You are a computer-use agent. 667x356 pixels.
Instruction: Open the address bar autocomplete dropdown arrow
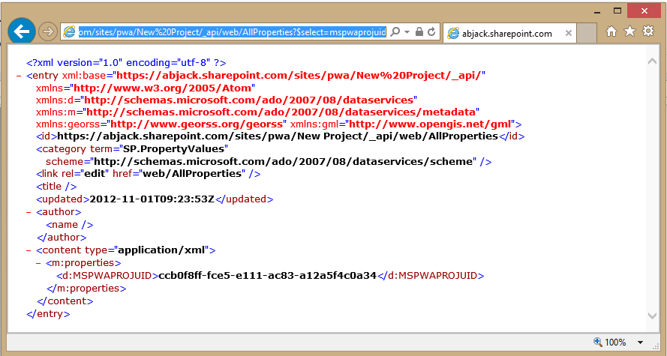point(407,32)
